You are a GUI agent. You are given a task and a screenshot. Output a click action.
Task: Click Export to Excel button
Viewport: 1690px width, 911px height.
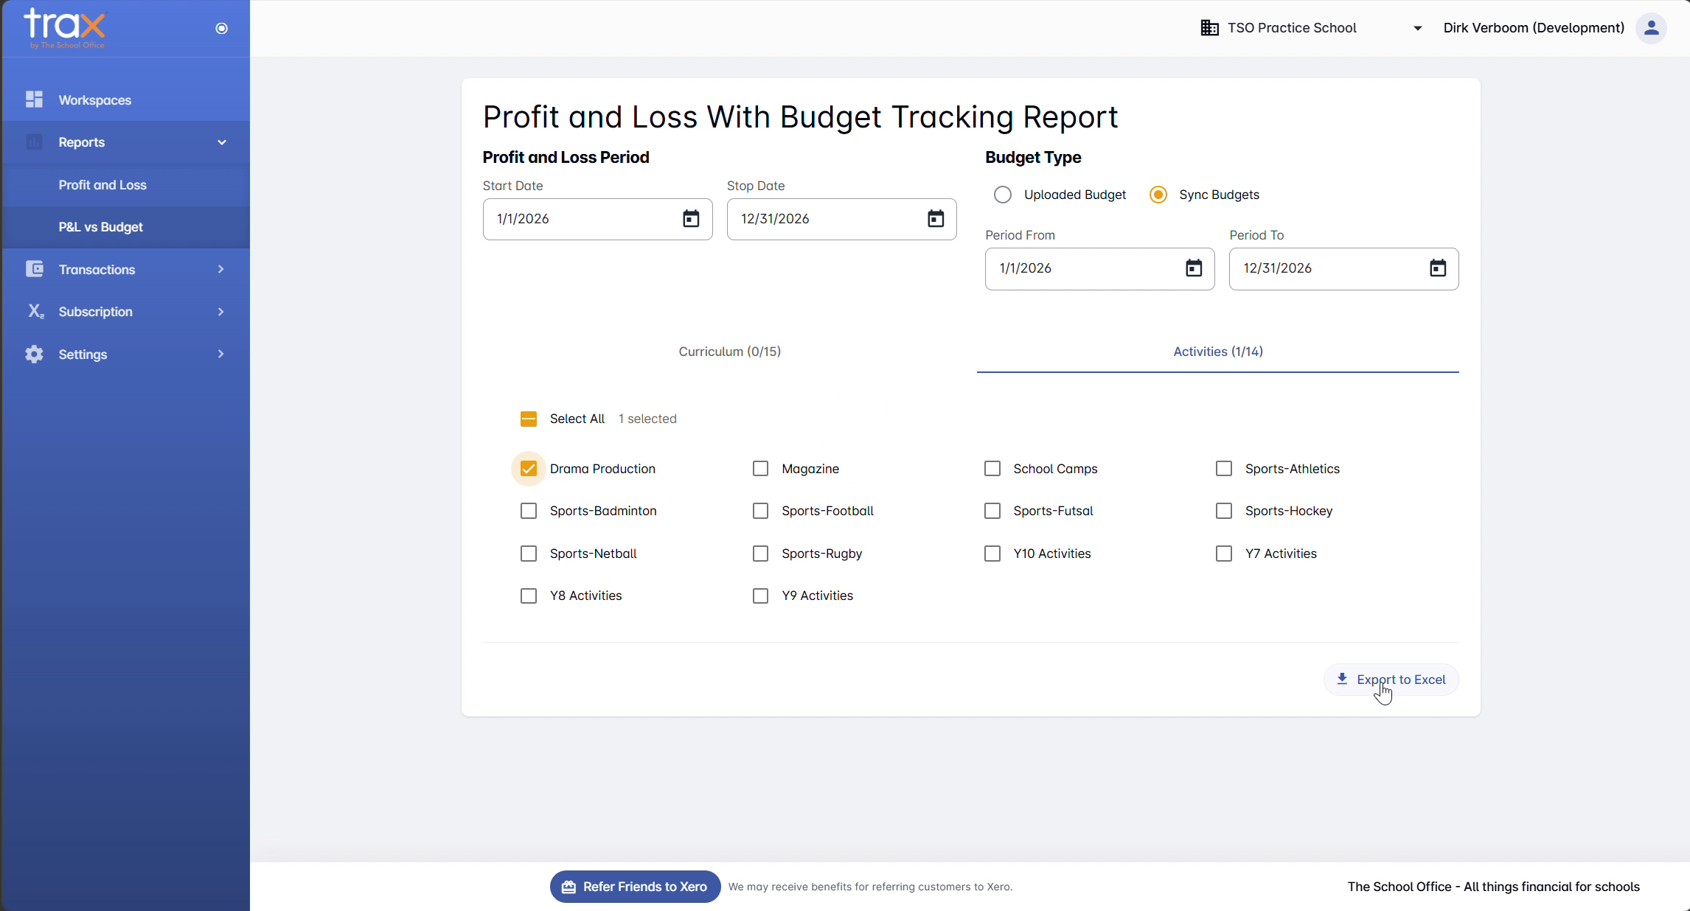[x=1391, y=680]
